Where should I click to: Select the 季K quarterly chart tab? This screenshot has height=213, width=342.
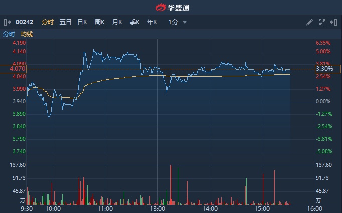[135, 22]
